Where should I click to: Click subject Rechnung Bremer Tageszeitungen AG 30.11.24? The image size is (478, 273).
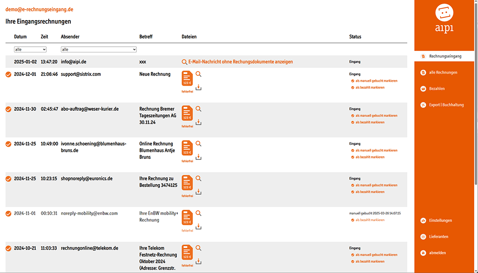pyautogui.click(x=157, y=115)
